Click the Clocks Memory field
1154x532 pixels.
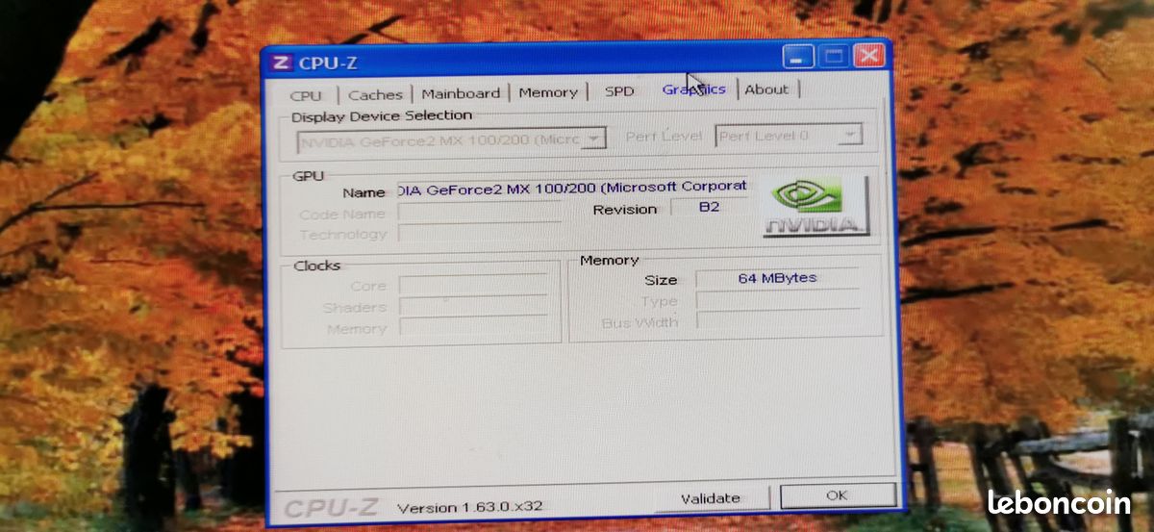tap(473, 328)
